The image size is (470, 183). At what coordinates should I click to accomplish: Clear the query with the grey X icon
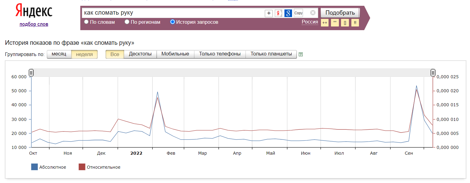(x=313, y=13)
